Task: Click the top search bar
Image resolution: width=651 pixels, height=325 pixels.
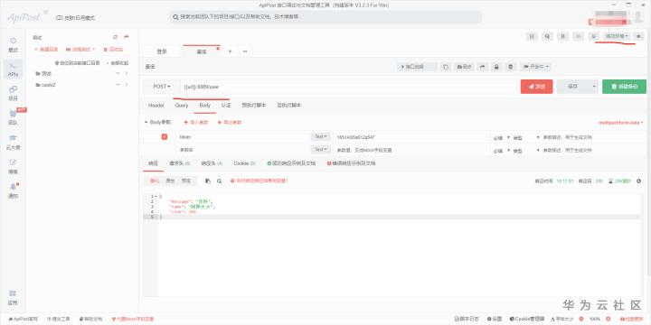Action: tap(325, 17)
